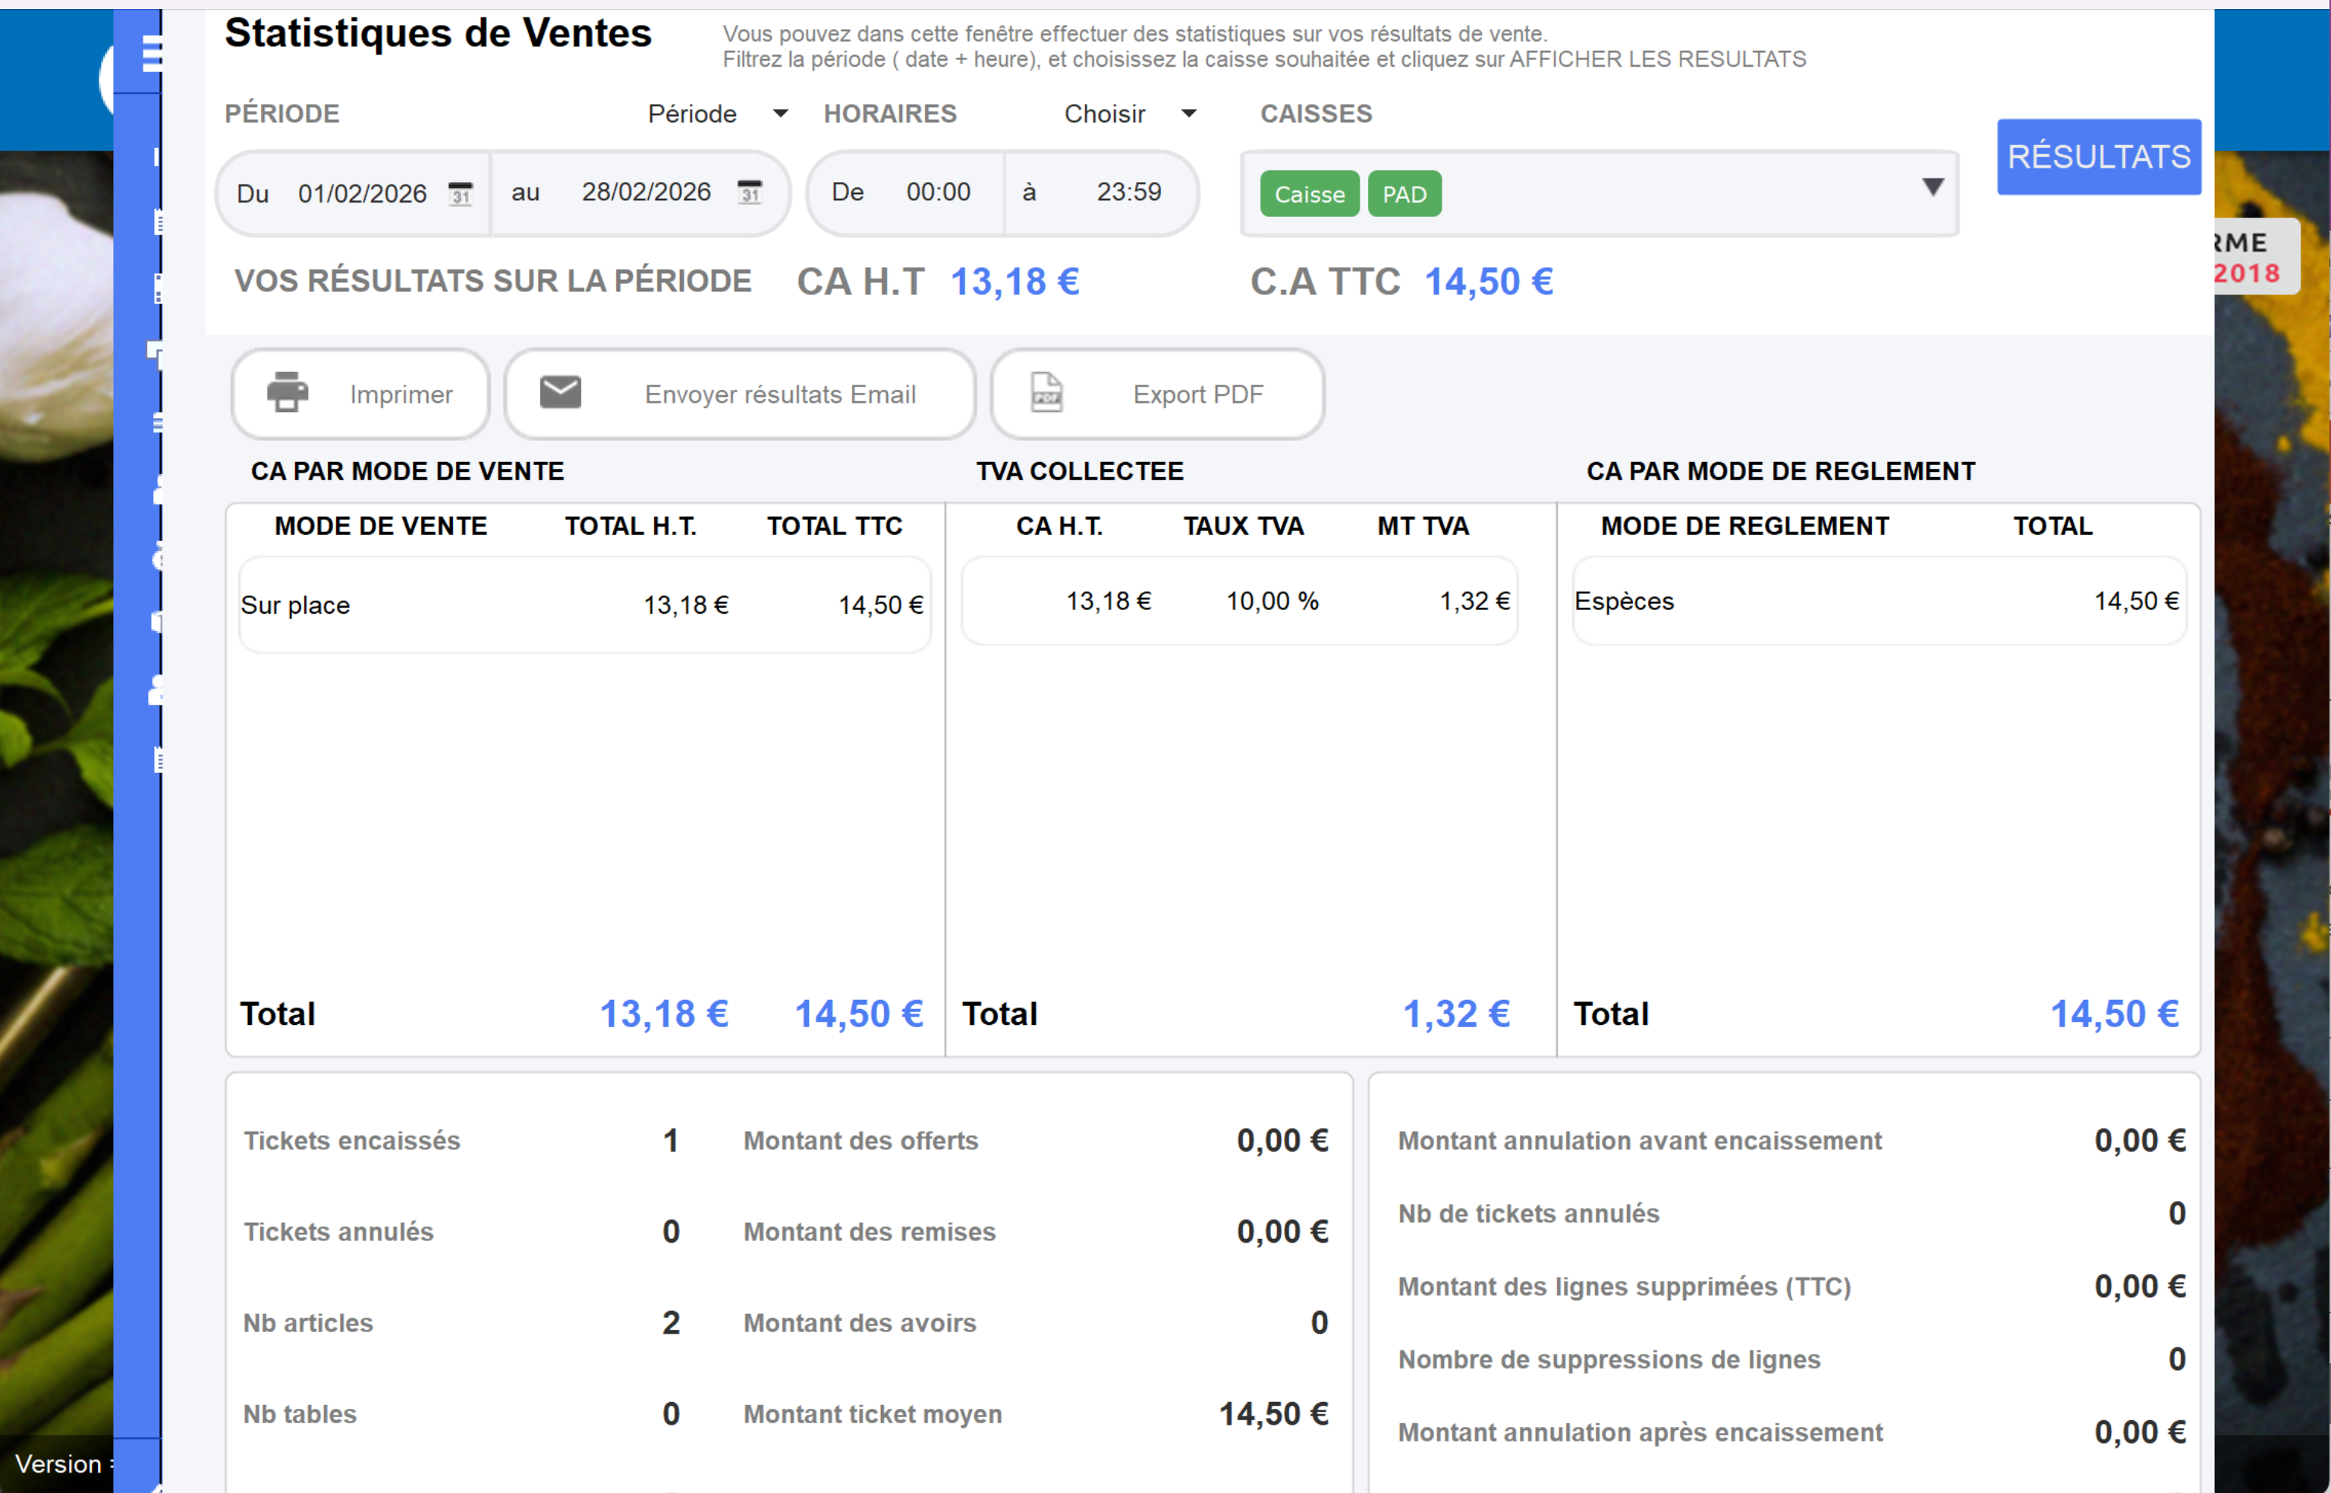
Task: Open the Choisir horaires dropdown
Action: coord(1128,115)
